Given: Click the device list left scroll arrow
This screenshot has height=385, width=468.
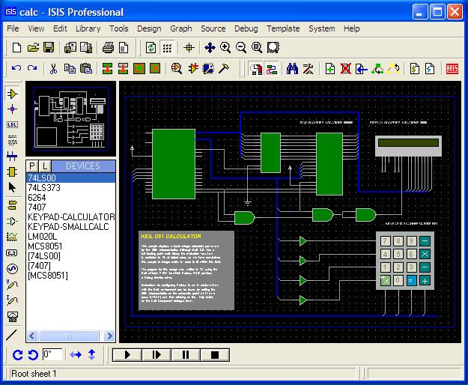Looking at the screenshot, I should pos(32,336).
